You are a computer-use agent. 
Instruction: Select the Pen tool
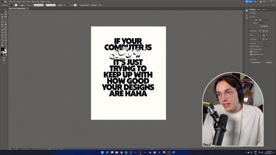2,17
